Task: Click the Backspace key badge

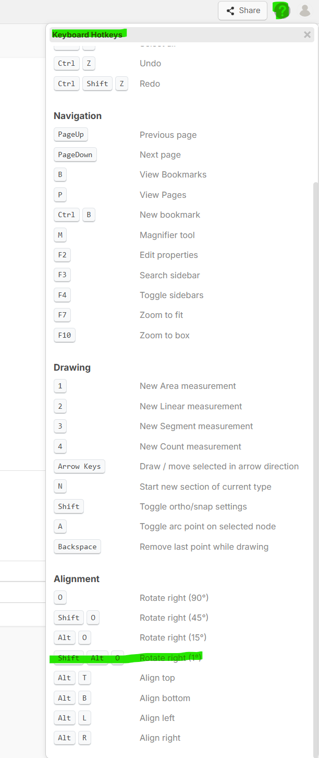Action: [x=77, y=547]
